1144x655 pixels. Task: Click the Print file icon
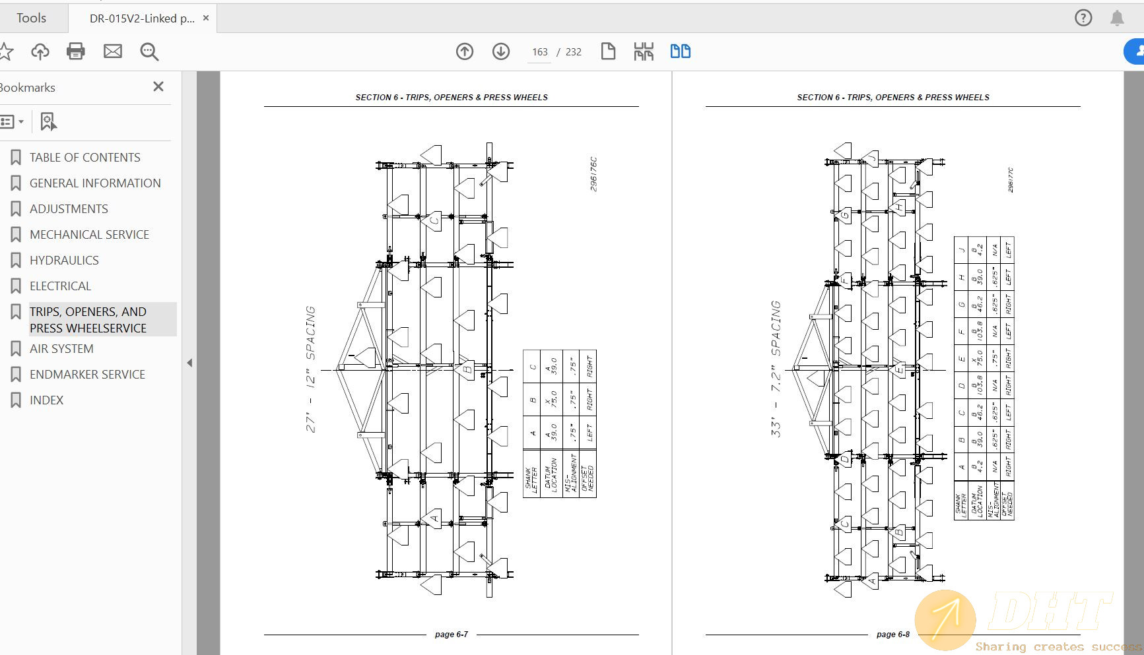tap(76, 51)
